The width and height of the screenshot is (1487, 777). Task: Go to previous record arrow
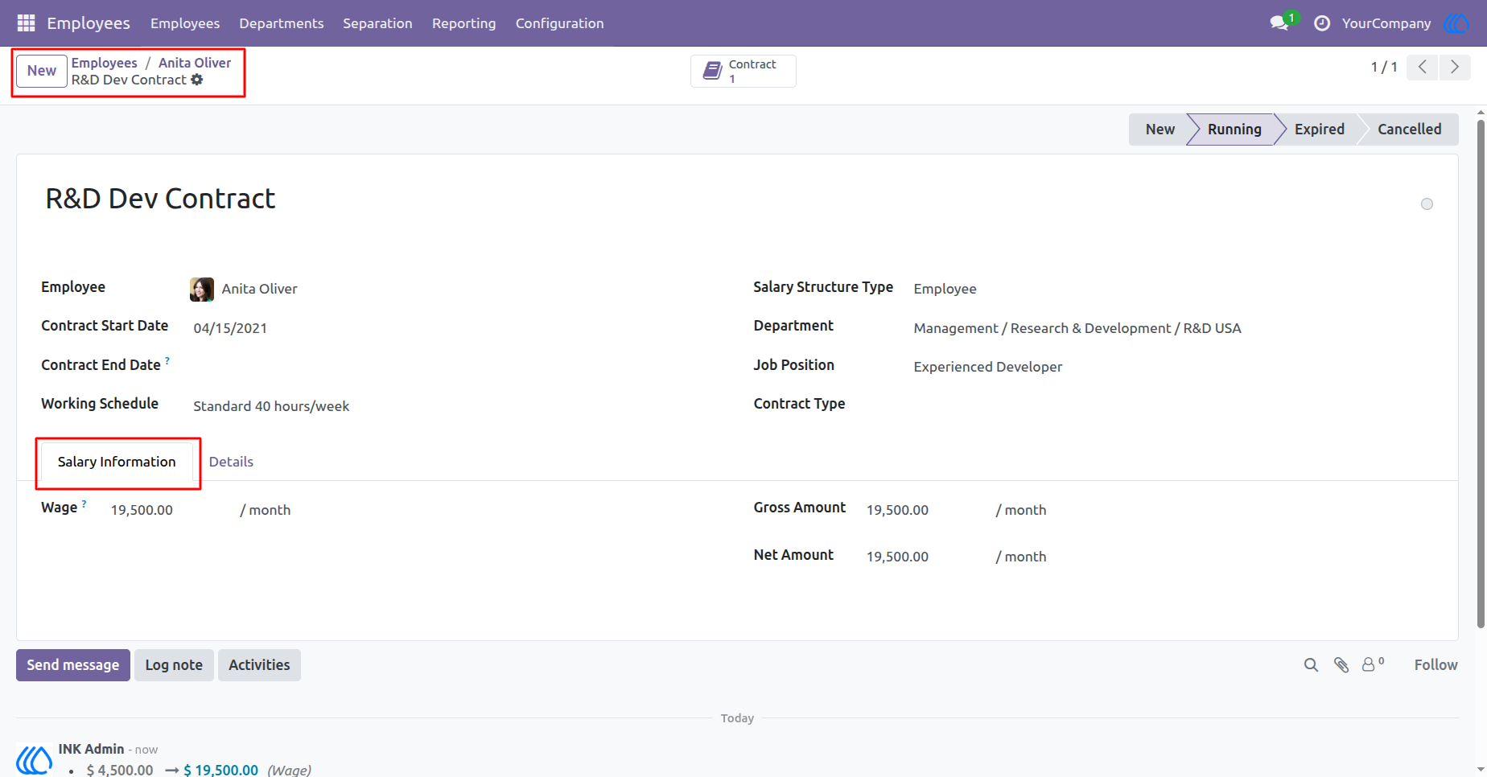(x=1423, y=67)
